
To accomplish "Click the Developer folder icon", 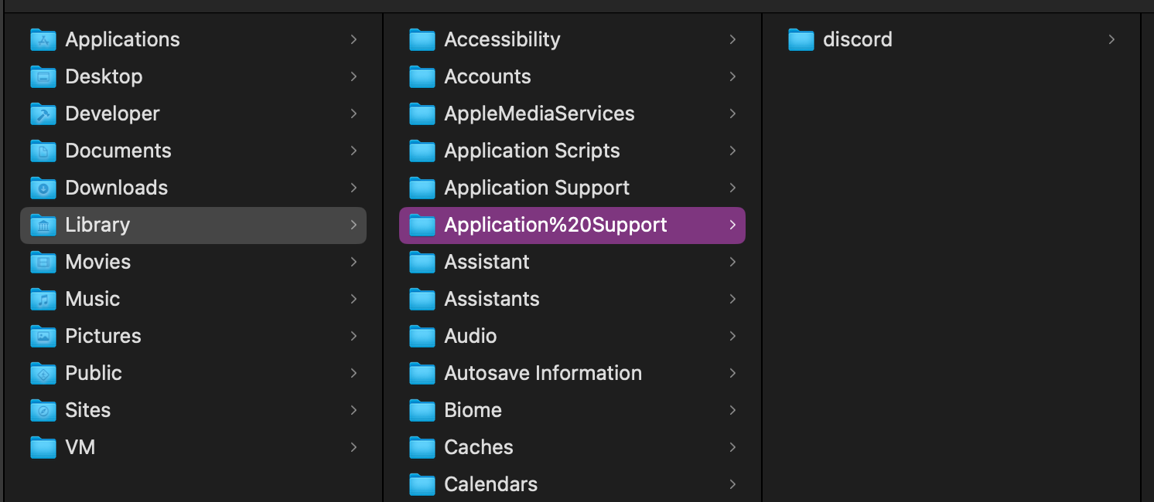I will tap(43, 114).
